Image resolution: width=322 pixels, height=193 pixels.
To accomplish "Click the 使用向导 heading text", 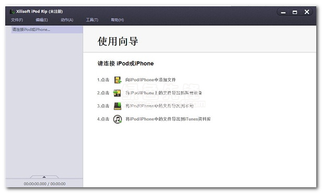I will pyautogui.click(x=118, y=41).
